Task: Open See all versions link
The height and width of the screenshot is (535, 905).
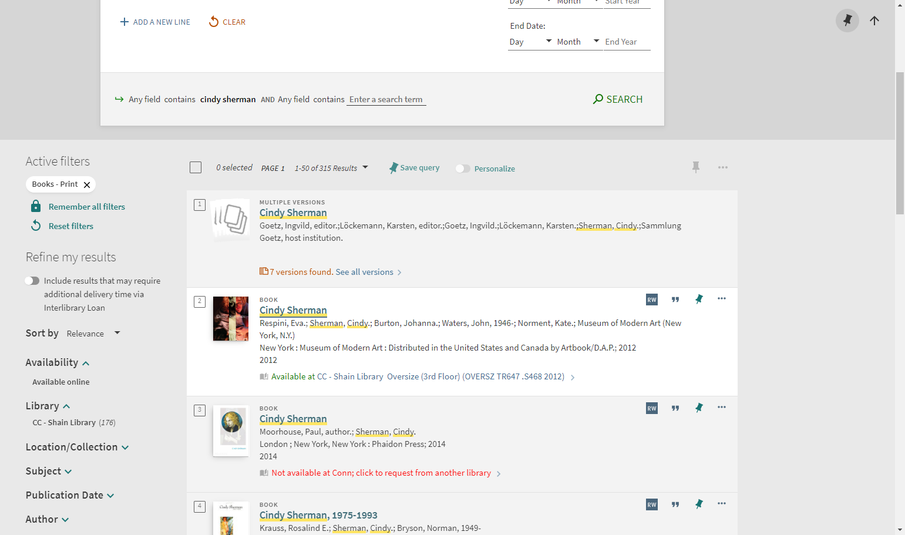Action: tap(368, 272)
